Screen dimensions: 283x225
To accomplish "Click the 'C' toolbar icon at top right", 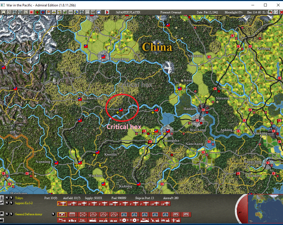I will (276, 12).
